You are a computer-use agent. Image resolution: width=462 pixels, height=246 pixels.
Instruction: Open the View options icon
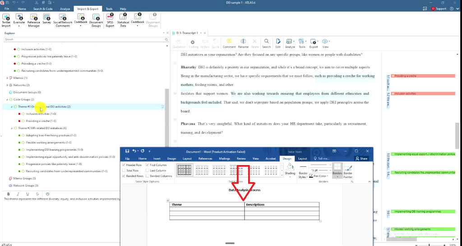325,43
